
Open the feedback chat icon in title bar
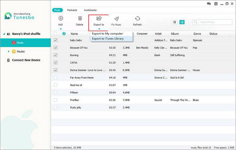(209, 4)
